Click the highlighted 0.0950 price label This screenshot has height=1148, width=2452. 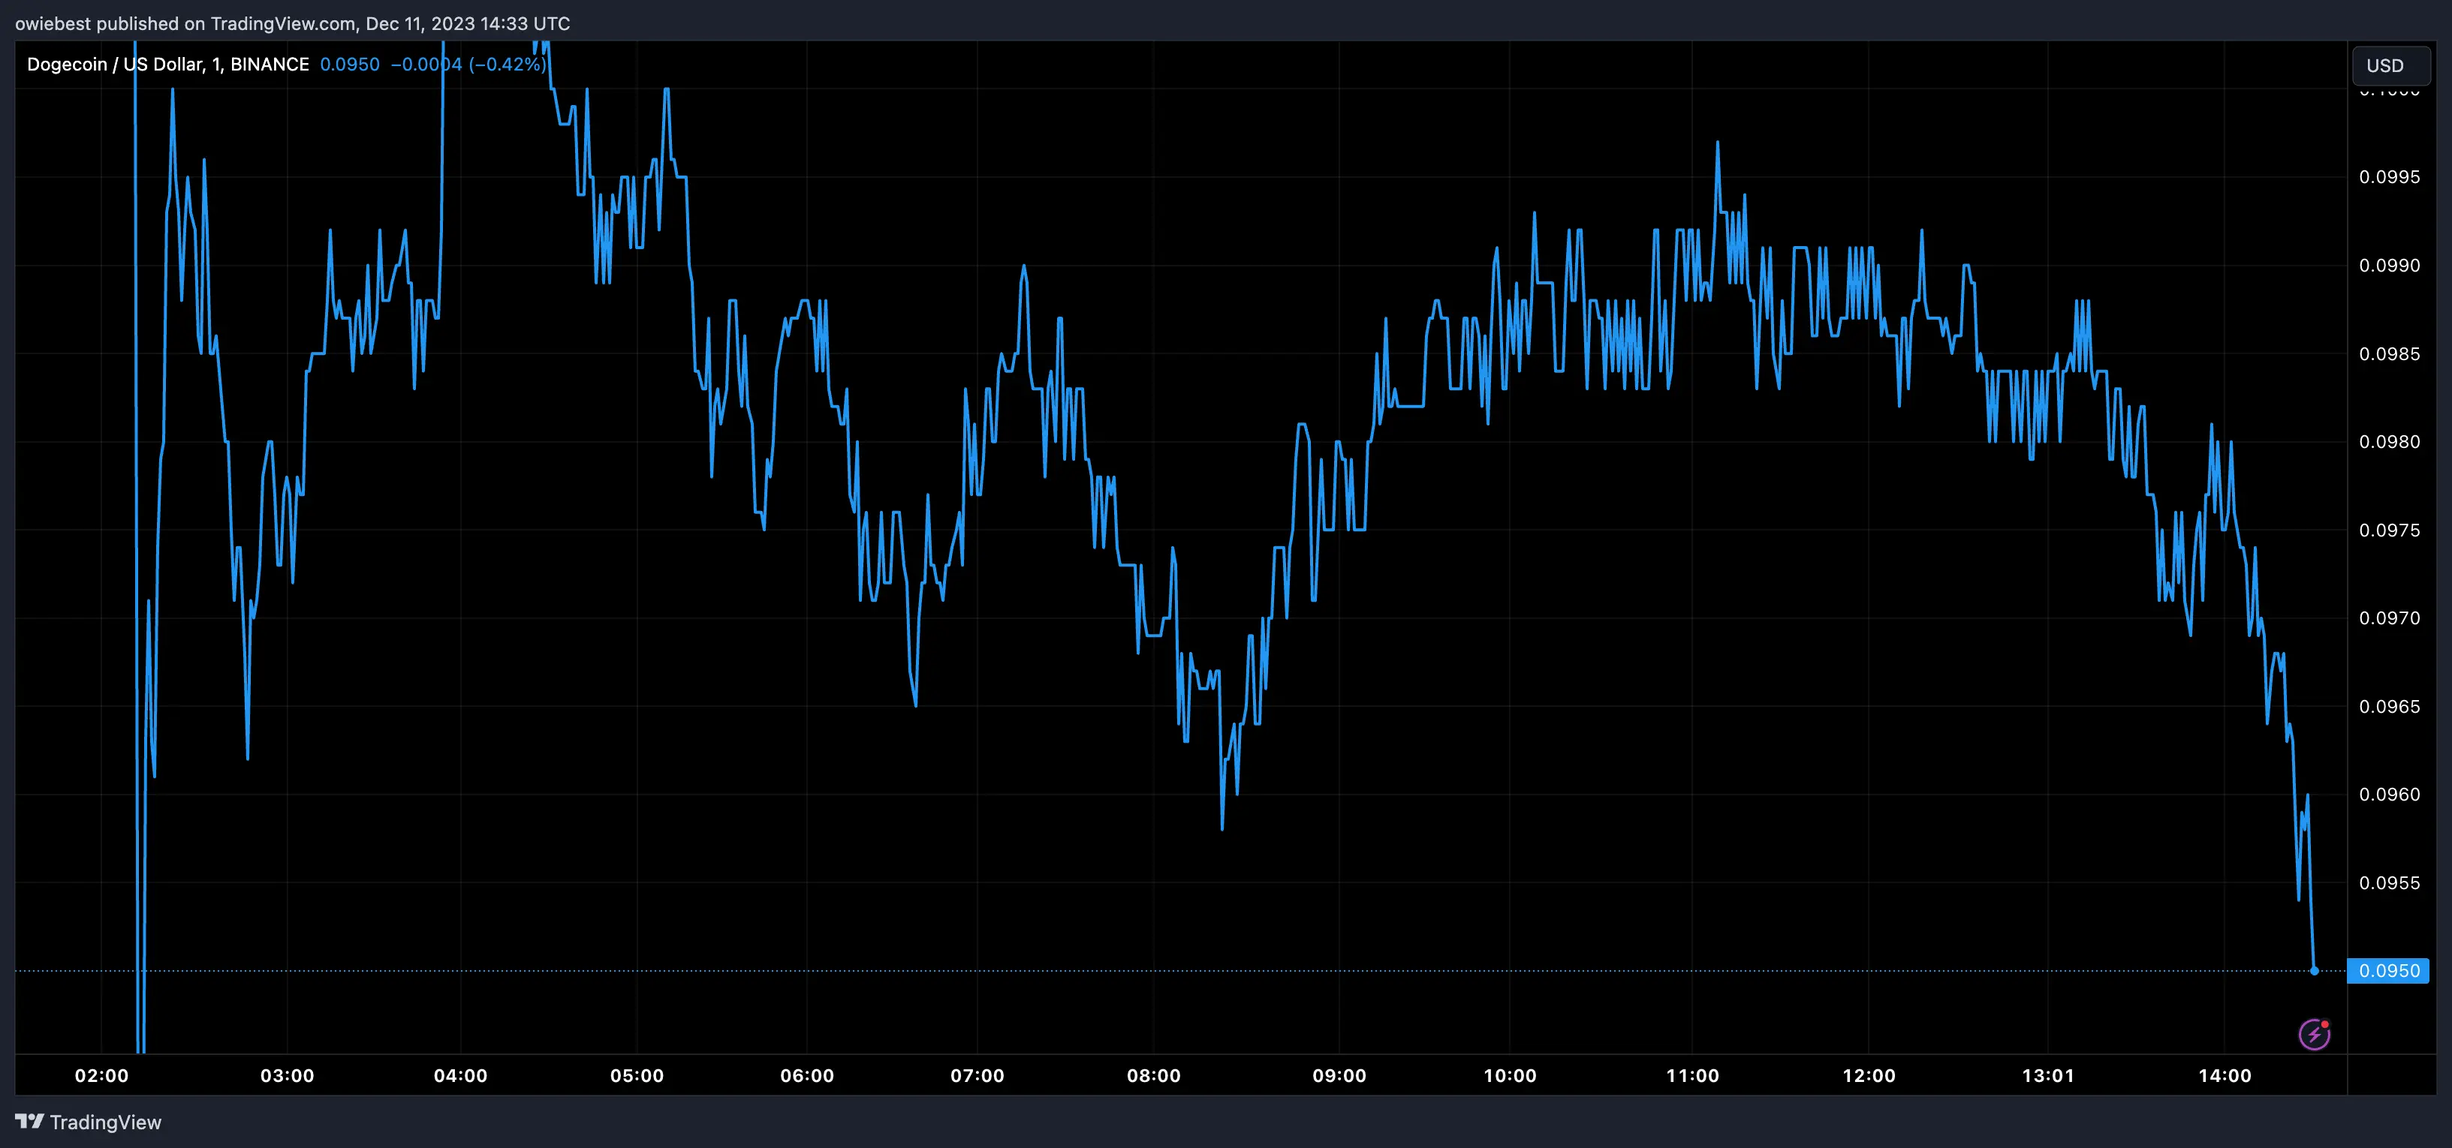[2388, 971]
